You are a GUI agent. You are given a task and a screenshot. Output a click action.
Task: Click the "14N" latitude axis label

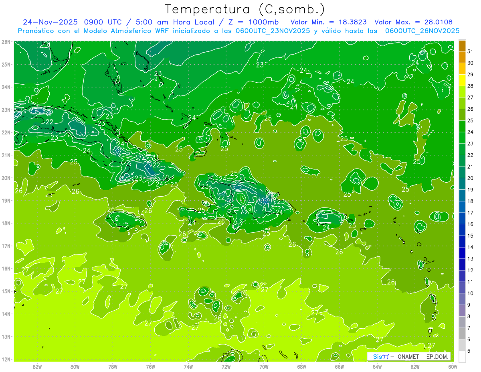pos(6,314)
